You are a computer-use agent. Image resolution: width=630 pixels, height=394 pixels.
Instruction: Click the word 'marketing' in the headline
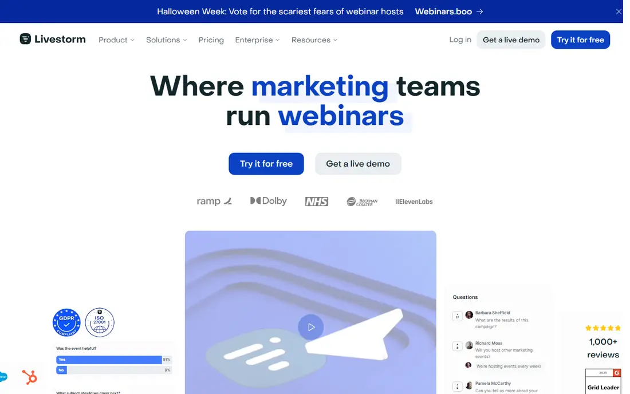[x=320, y=86]
